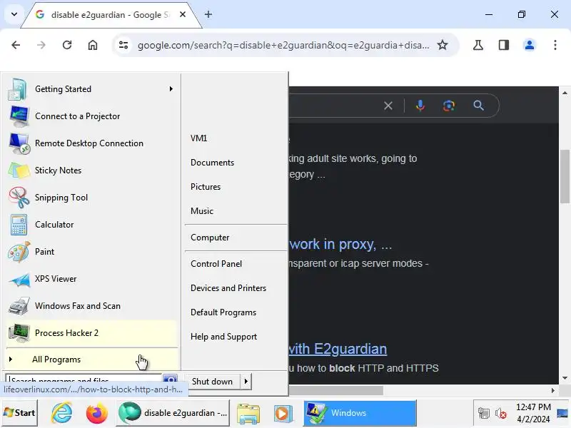Open the 'work in proxy, ...' result
This screenshot has width=571, height=428.
click(340, 244)
